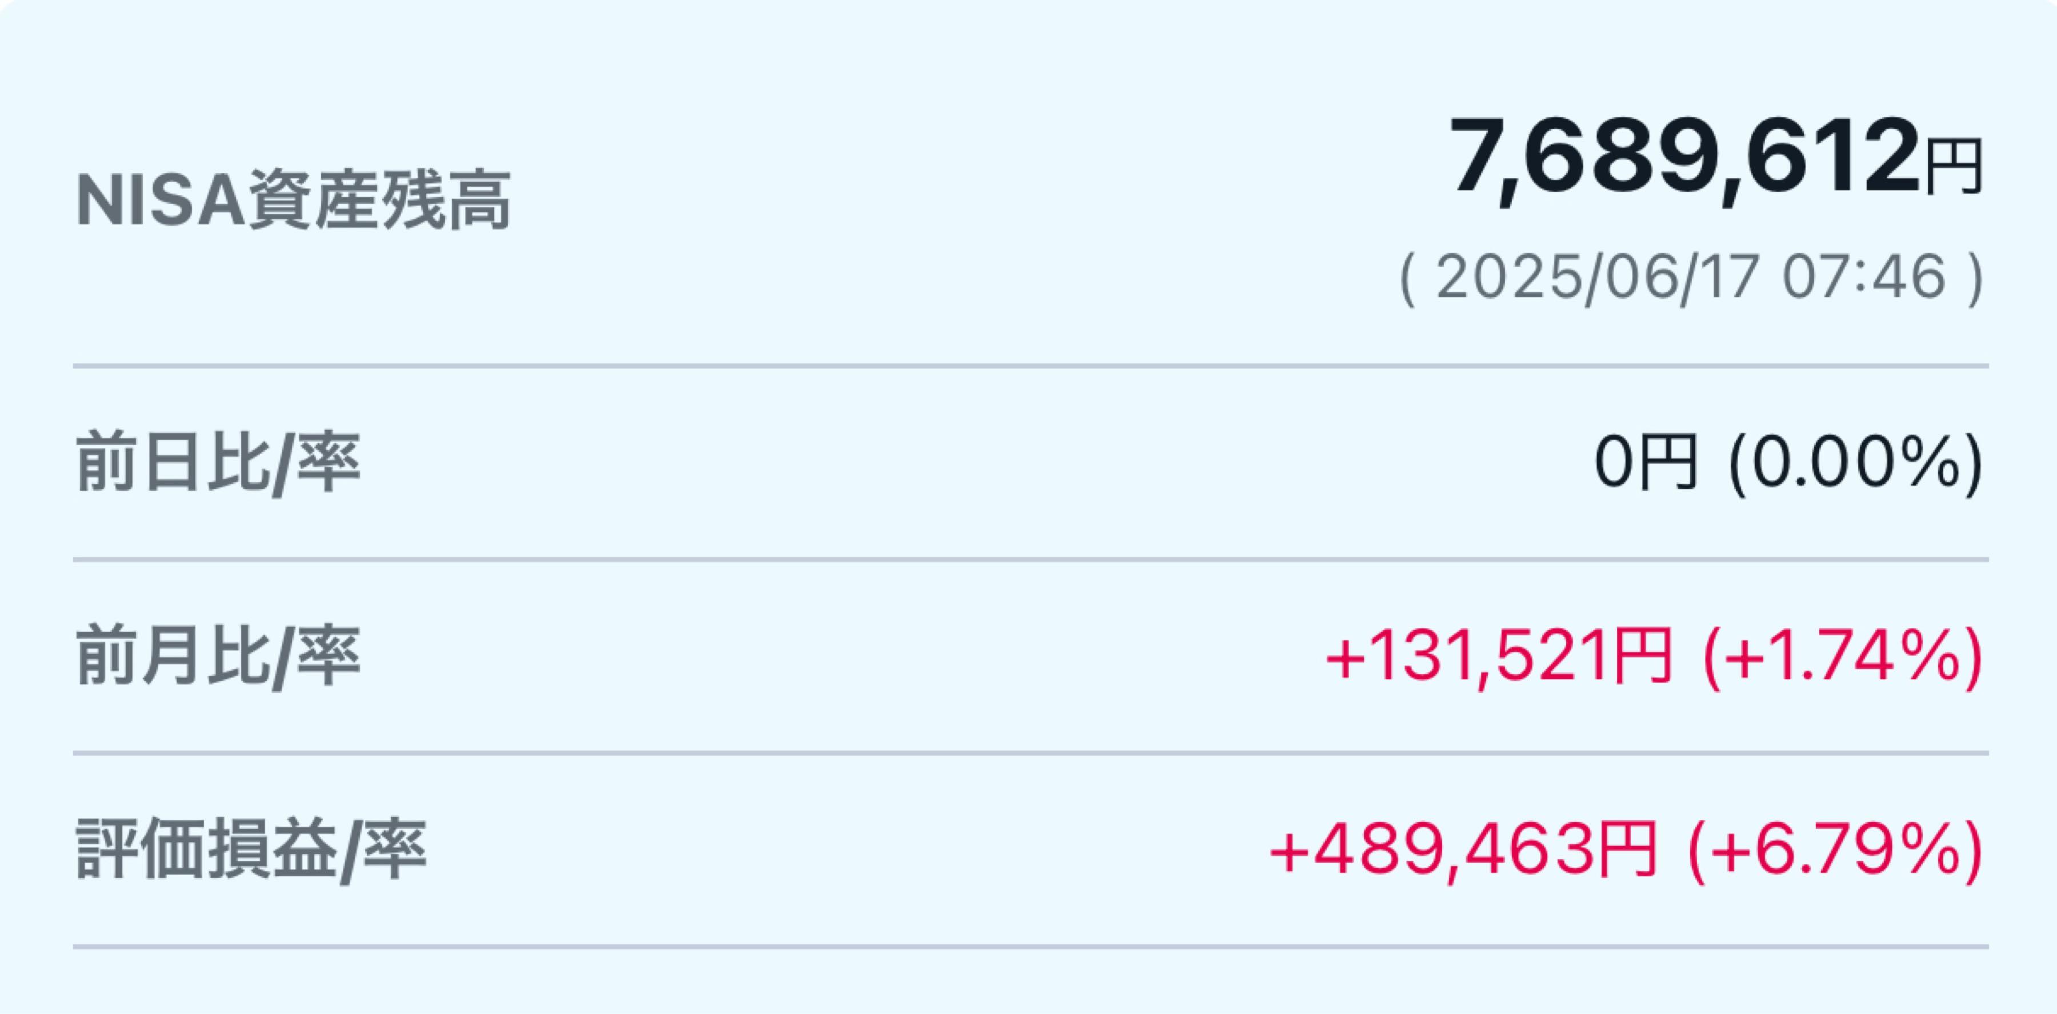Click divider line below 前日比/率 row

click(1031, 560)
